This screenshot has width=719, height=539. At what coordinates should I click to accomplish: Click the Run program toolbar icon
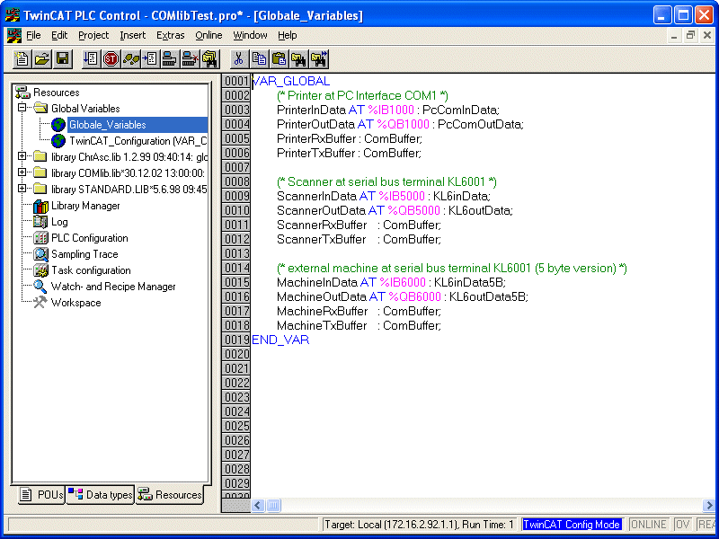[91, 58]
